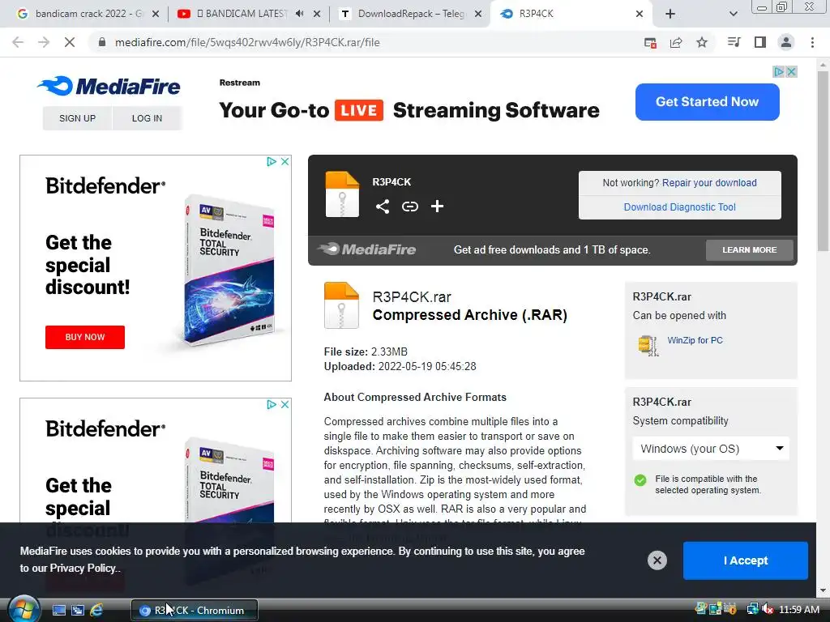Image resolution: width=830 pixels, height=622 pixels.
Task: Click the blocked pop-up icon in address bar
Action: click(651, 43)
